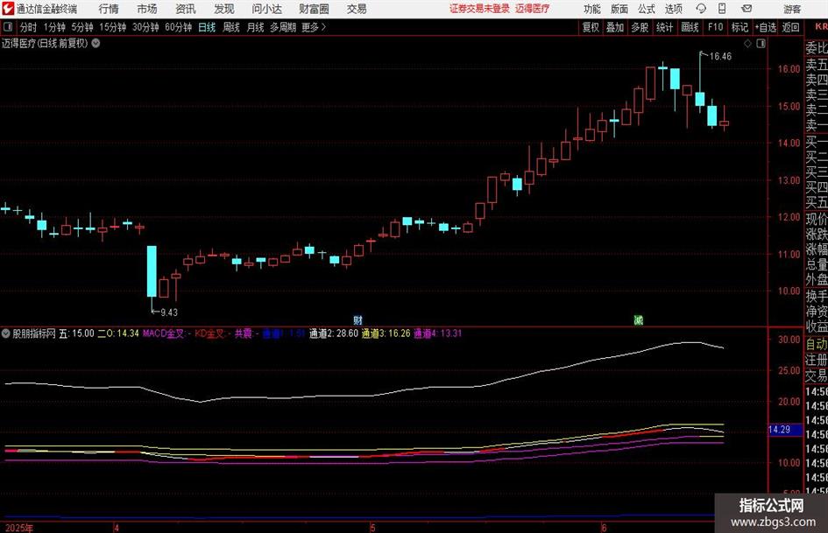Click the 证券交易未登录 login link
This screenshot has width=828, height=533.
[x=479, y=9]
